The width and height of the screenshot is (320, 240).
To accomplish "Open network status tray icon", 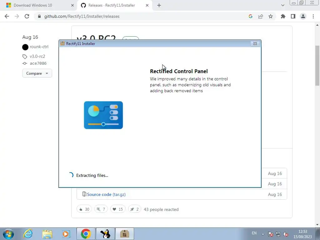I will [x=278, y=234].
